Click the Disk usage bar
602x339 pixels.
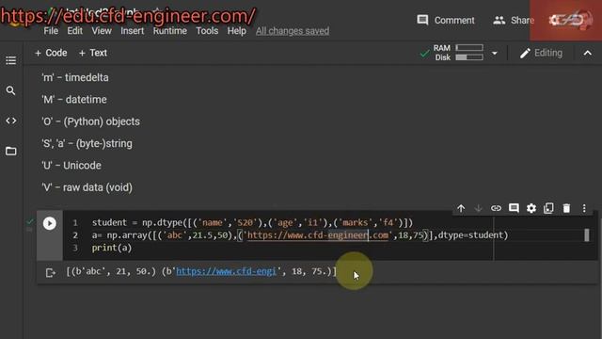(x=469, y=57)
